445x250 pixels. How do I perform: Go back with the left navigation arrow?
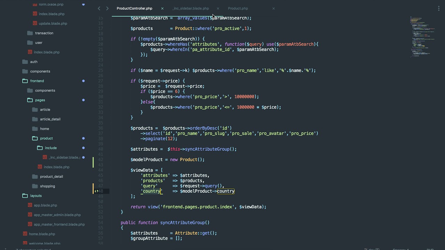(x=99, y=8)
